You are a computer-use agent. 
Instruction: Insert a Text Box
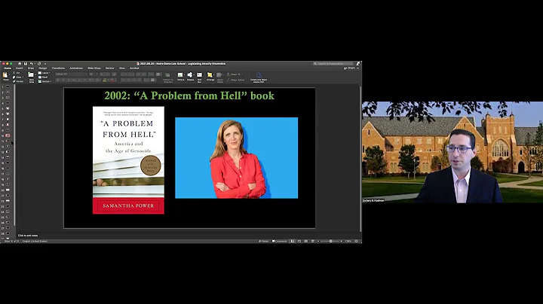point(199,78)
